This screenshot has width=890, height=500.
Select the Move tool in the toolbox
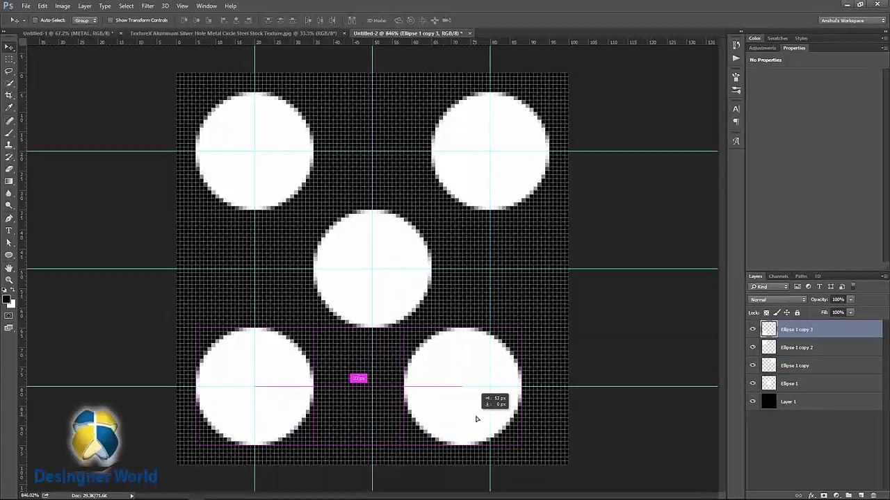[9, 47]
